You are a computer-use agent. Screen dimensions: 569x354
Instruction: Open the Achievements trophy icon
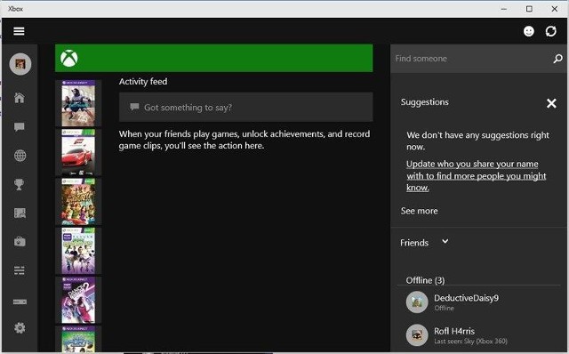(x=20, y=184)
